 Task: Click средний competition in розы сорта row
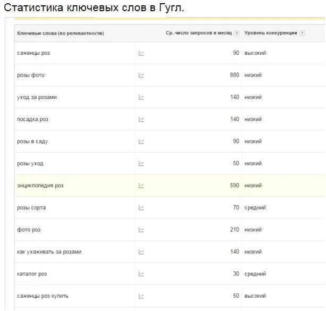tap(255, 207)
